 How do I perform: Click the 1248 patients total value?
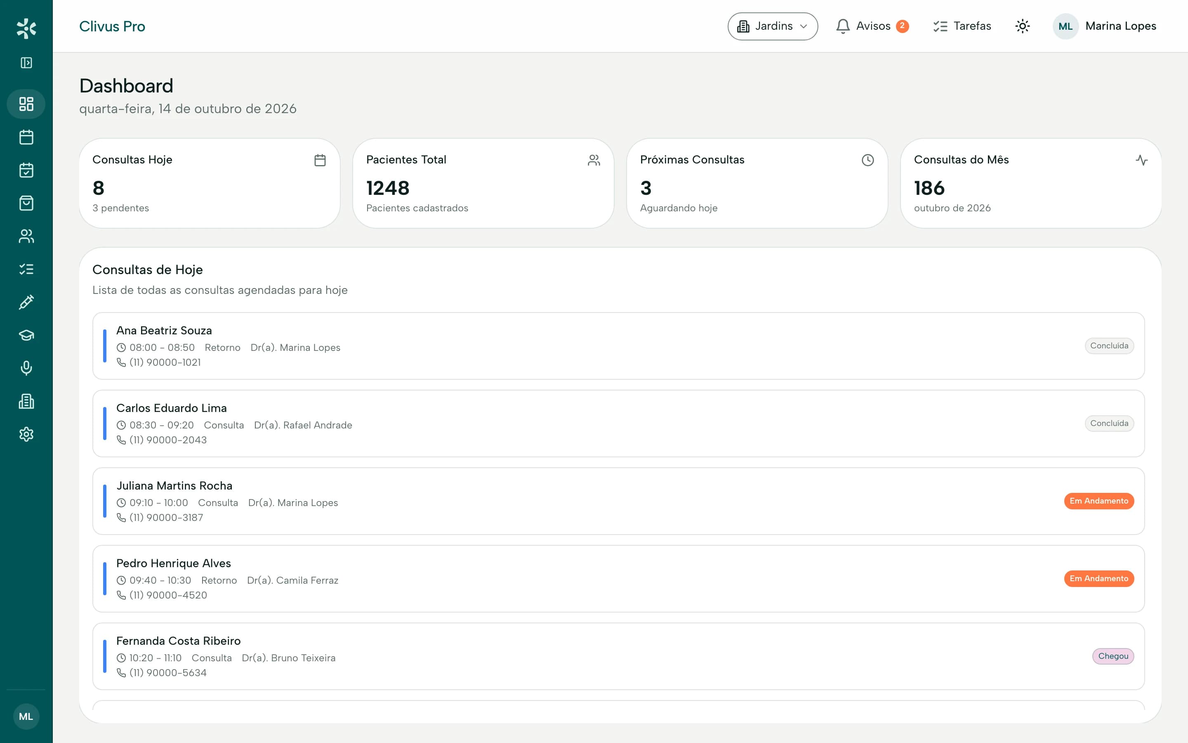(x=388, y=188)
